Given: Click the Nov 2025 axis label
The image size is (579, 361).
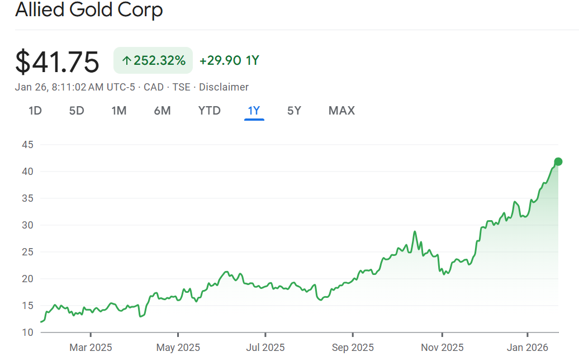Looking at the screenshot, I should click(442, 348).
